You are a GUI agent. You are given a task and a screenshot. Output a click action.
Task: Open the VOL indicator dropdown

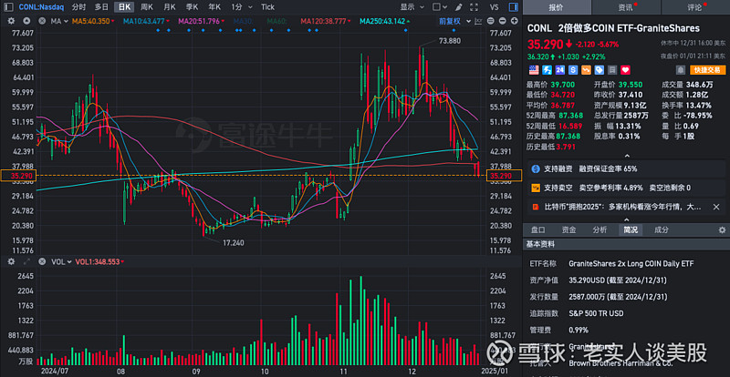[61, 261]
